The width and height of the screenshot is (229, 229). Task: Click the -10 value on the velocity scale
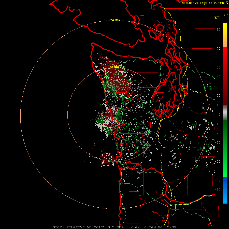tap(218, 124)
